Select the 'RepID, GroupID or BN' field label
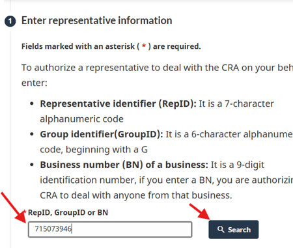The height and width of the screenshot is (248, 293). click(68, 212)
